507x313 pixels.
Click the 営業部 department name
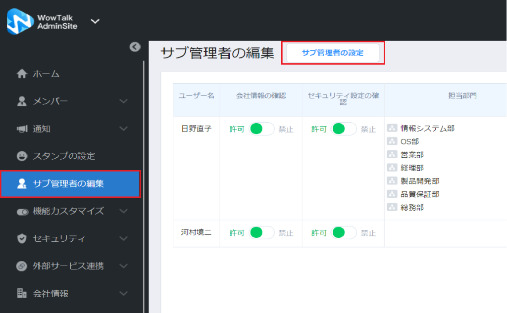(412, 155)
